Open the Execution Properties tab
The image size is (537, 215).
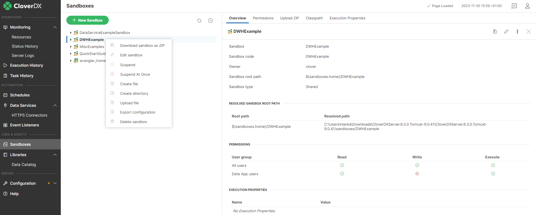[347, 18]
